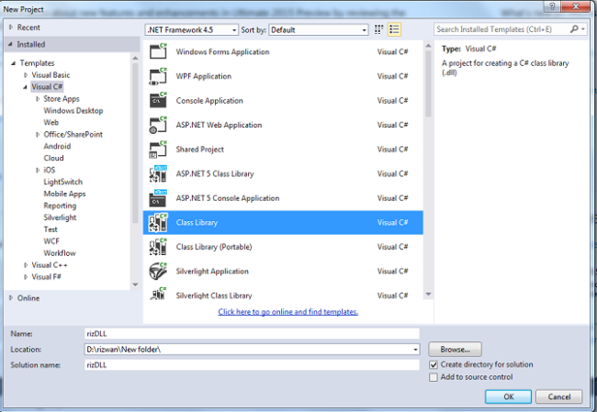Image resolution: width=597 pixels, height=412 pixels.
Task: Select Android template category
Action: click(57, 146)
